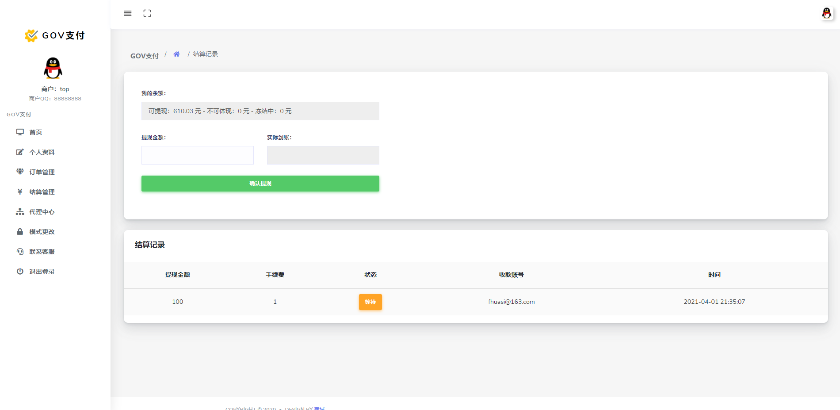Click the diamond icon beside 订单管理
840x410 pixels.
(x=20, y=172)
